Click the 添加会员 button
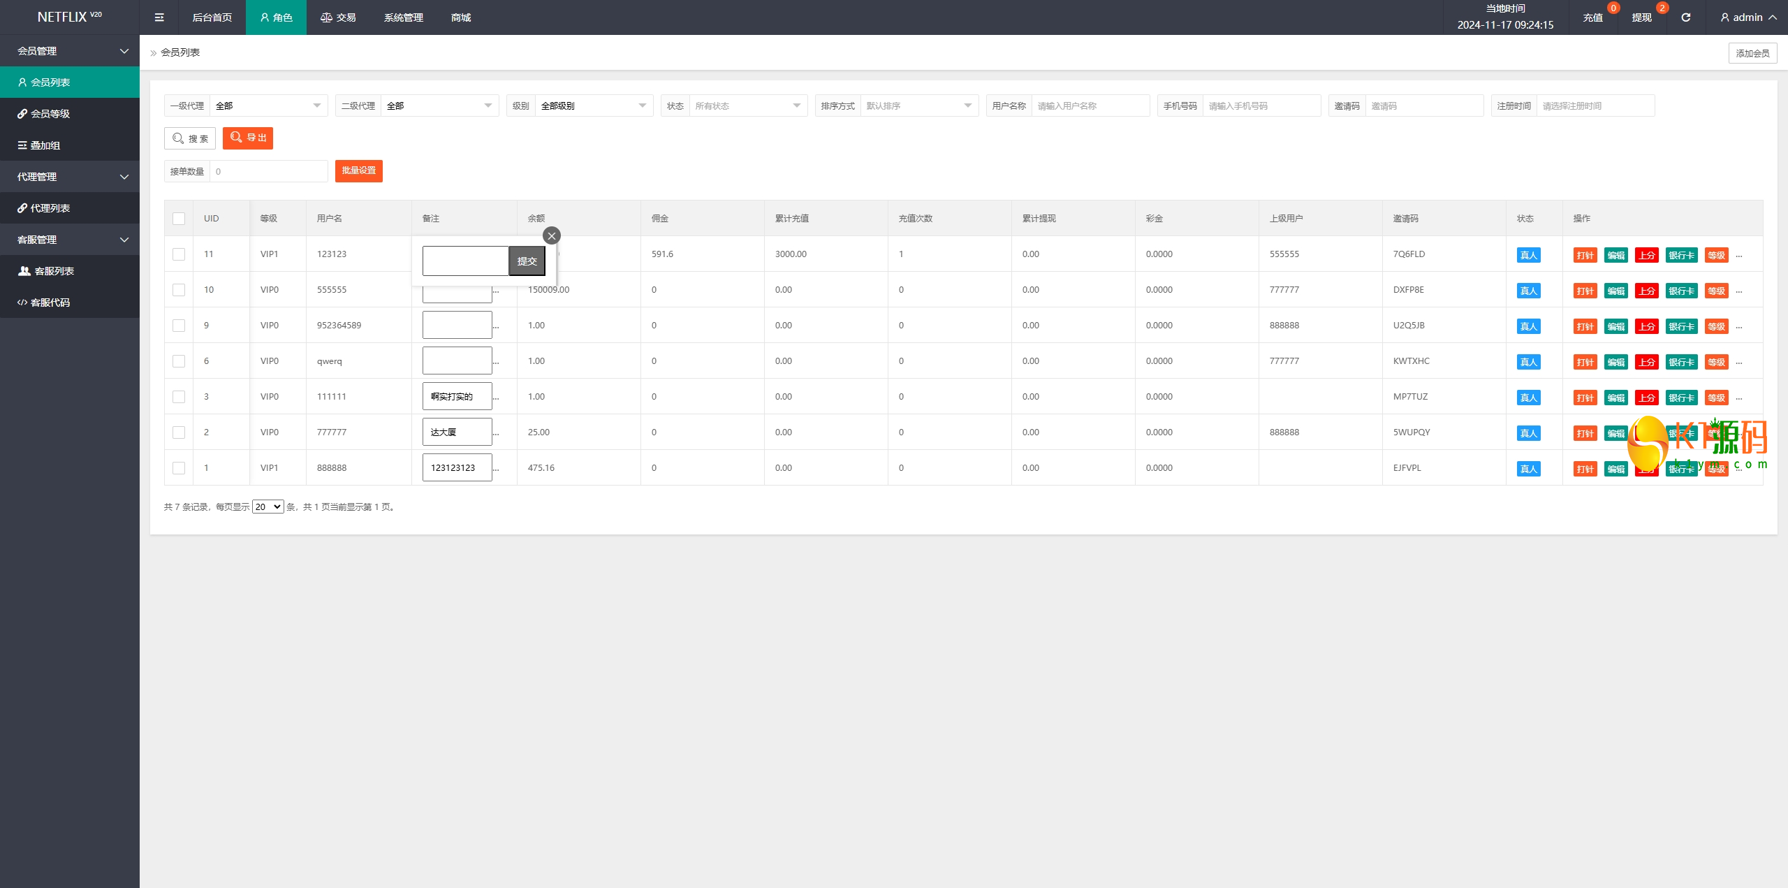 1752,53
